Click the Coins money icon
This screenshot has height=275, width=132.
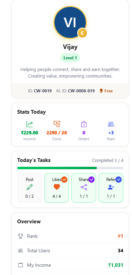pos(57,124)
